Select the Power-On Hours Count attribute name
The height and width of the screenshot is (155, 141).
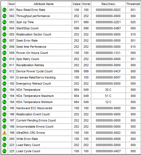click(32, 53)
